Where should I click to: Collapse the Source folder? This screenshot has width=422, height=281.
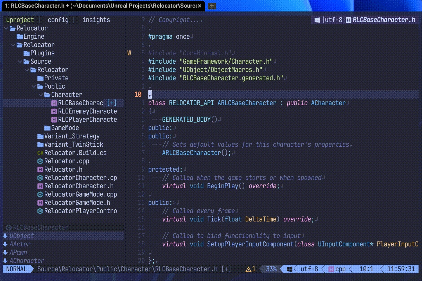point(20,61)
